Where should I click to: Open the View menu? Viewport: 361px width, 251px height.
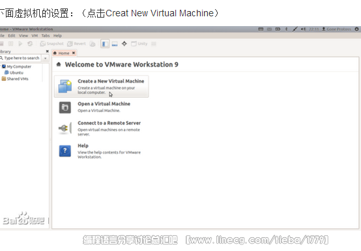pos(23,35)
